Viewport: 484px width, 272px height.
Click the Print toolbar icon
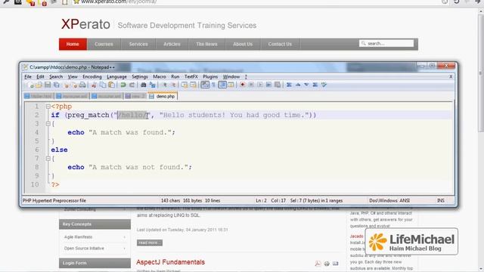[82, 85]
